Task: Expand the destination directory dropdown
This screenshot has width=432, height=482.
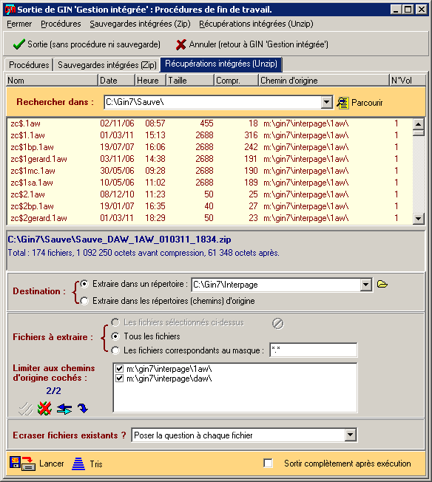Action: pyautogui.click(x=365, y=285)
